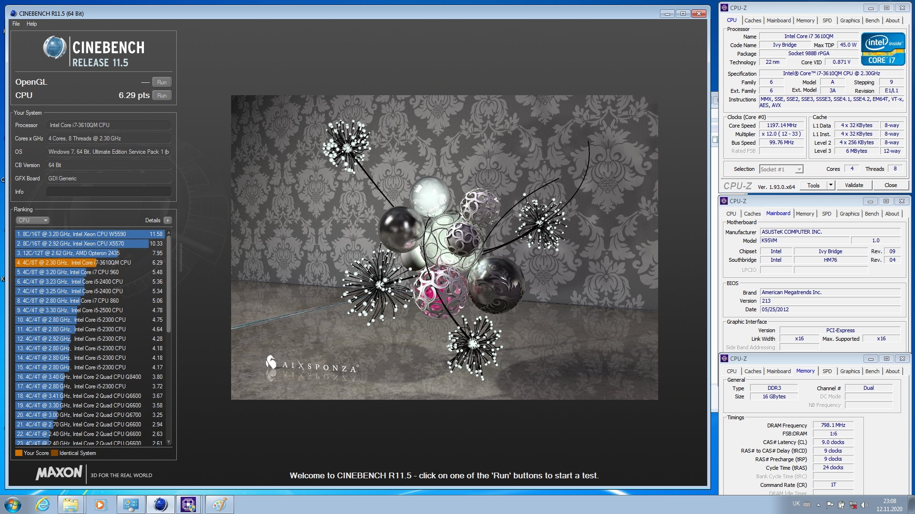The width and height of the screenshot is (915, 514).
Task: Click the Validate button in CPU-Z
Action: tap(854, 185)
